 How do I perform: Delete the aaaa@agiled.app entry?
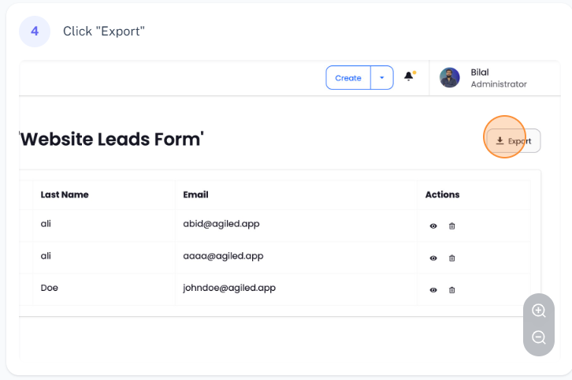tap(451, 258)
